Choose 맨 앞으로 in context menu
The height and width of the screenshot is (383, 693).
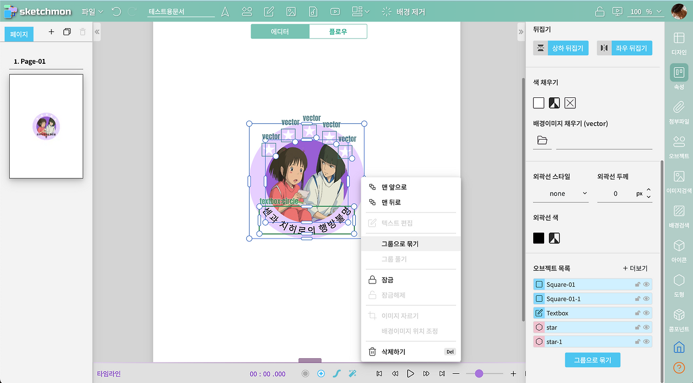click(x=411, y=187)
